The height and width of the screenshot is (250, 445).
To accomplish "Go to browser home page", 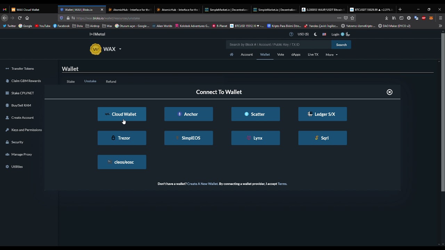I will 27,18.
